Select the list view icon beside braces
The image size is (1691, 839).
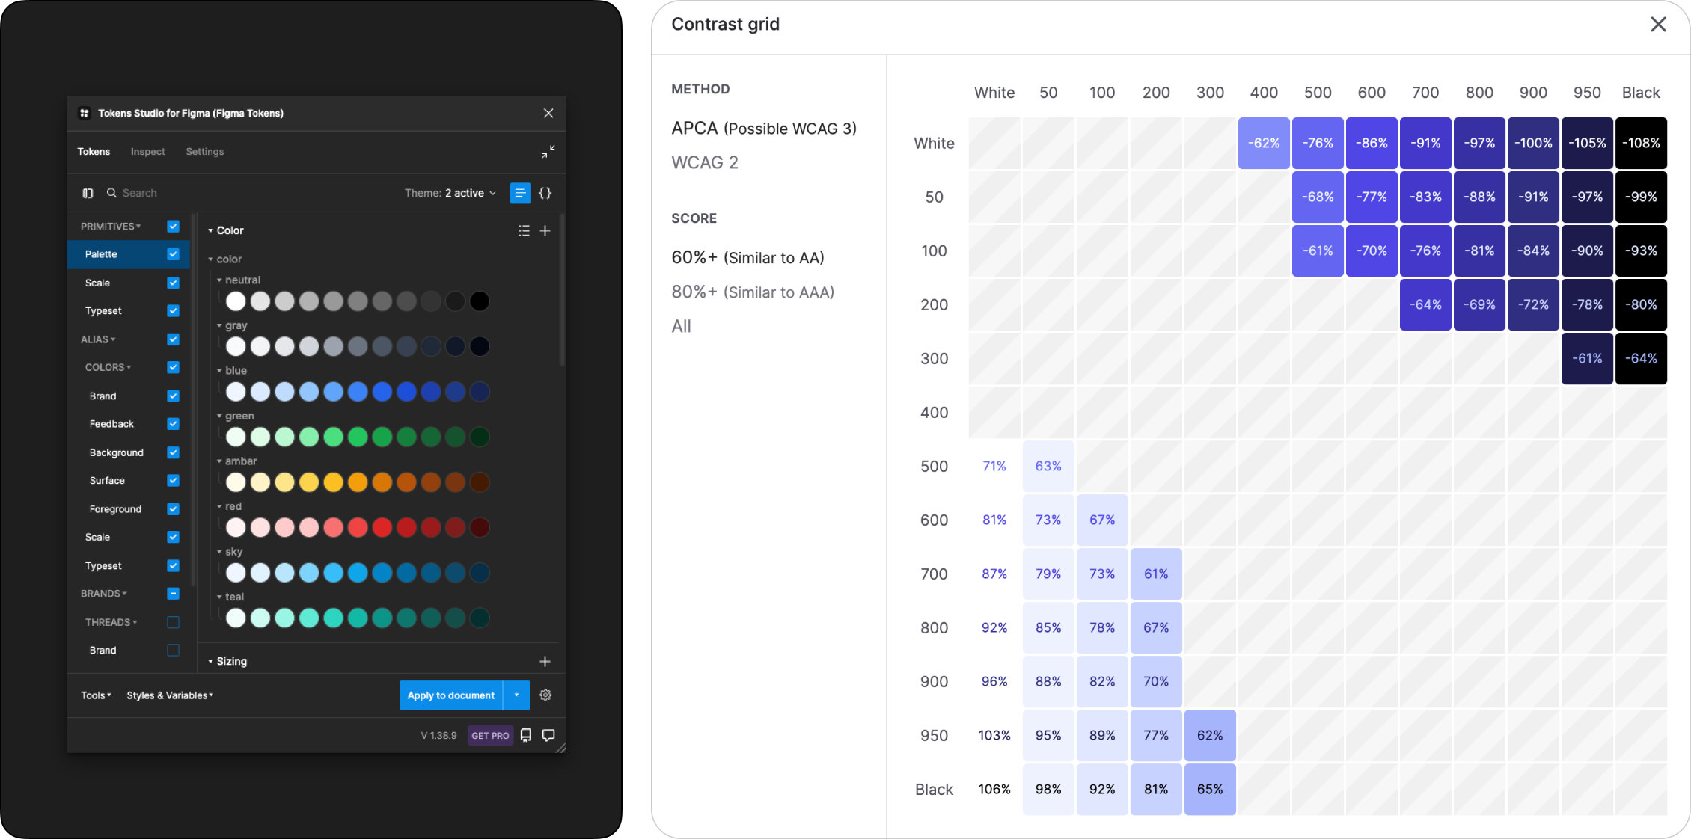[x=520, y=193]
